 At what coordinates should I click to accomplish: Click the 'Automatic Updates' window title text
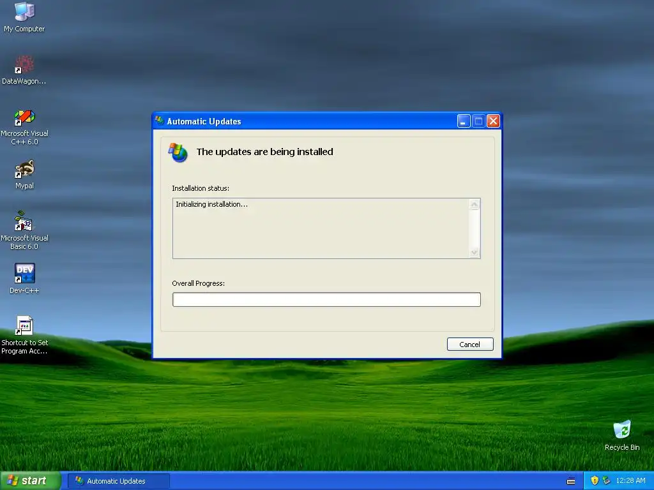tap(204, 121)
